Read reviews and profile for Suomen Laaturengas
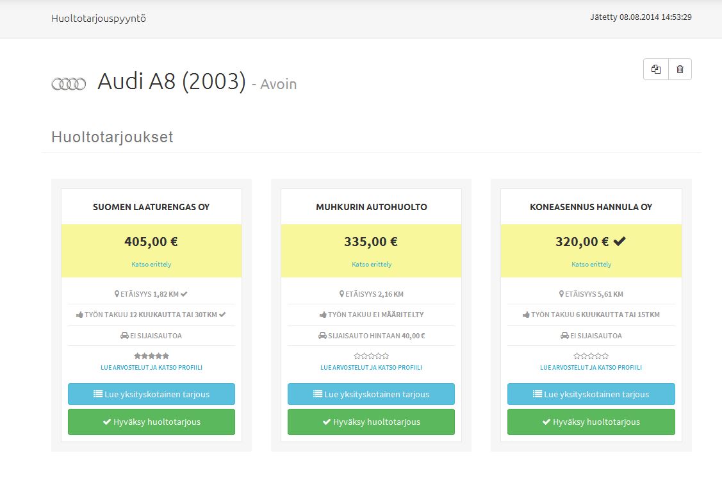Screen dimensions: 722x478 click(x=151, y=368)
